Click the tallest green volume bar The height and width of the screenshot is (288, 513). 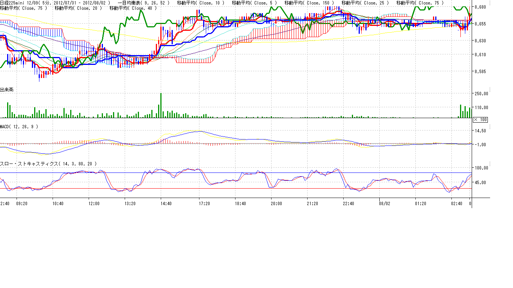pyautogui.click(x=161, y=105)
